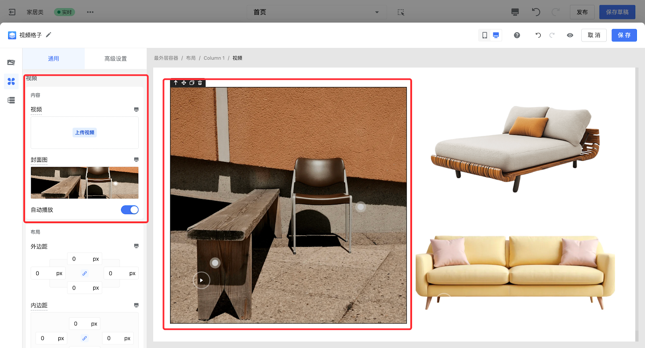Delete the selected video block via trash icon
The width and height of the screenshot is (645, 348).
[x=200, y=83]
